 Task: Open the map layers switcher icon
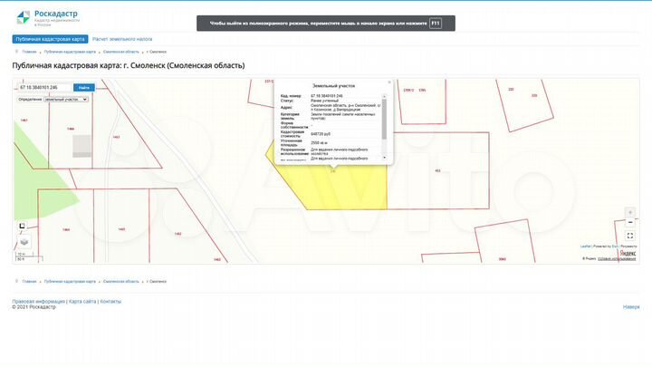coord(24,241)
